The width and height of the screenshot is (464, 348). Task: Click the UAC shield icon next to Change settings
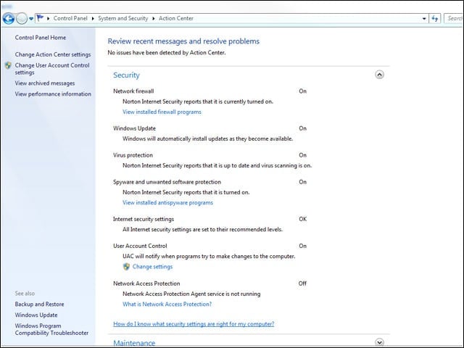(x=126, y=267)
